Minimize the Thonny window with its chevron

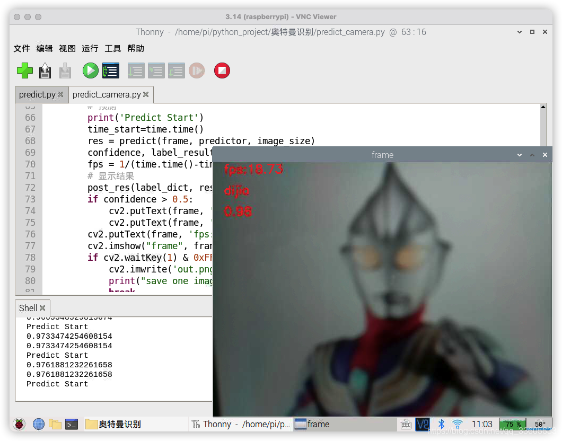(x=520, y=32)
